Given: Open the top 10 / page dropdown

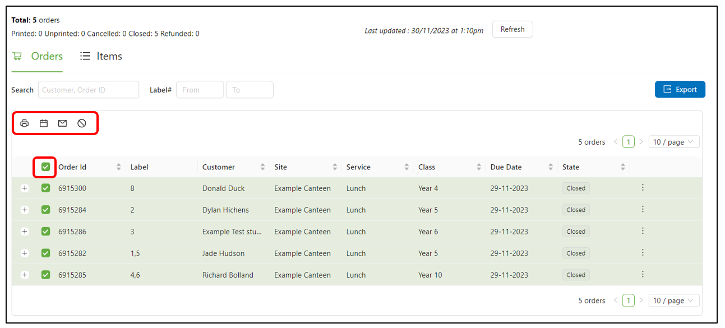Looking at the screenshot, I should pyautogui.click(x=673, y=142).
